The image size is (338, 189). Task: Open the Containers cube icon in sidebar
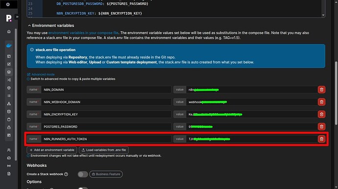coord(9,88)
